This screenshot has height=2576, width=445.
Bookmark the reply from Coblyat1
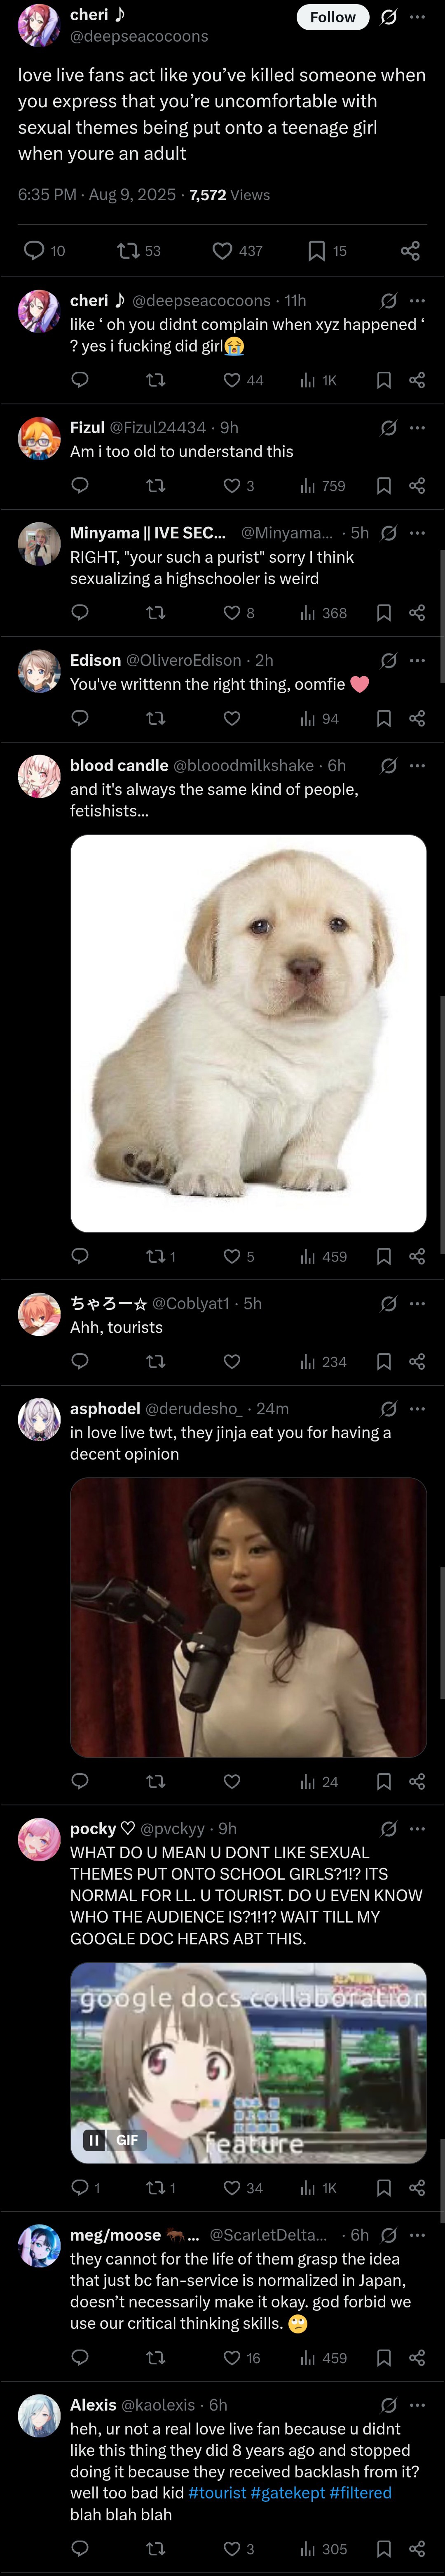[x=383, y=1361]
